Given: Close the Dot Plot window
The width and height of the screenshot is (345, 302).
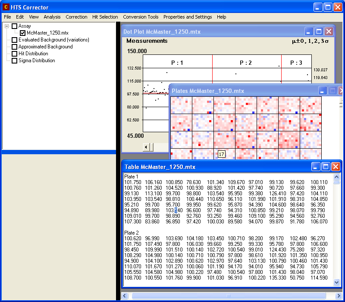Looking at the screenshot, I should 329,32.
